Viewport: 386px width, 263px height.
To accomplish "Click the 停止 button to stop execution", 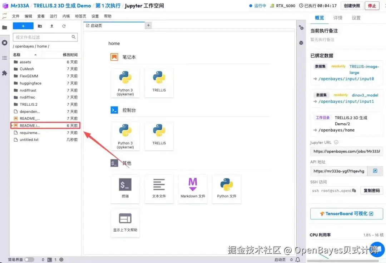I will 372,6.
